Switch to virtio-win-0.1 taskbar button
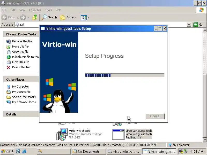Viewport: 207px width, 155px height. (x=124, y=151)
